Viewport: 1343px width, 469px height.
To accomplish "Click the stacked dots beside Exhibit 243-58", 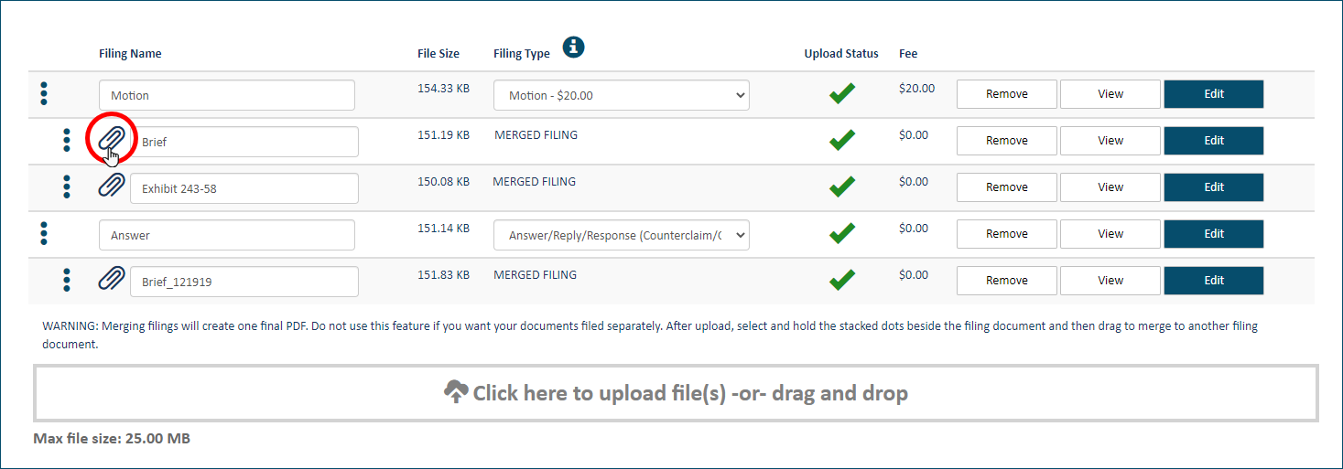I will coord(66,187).
